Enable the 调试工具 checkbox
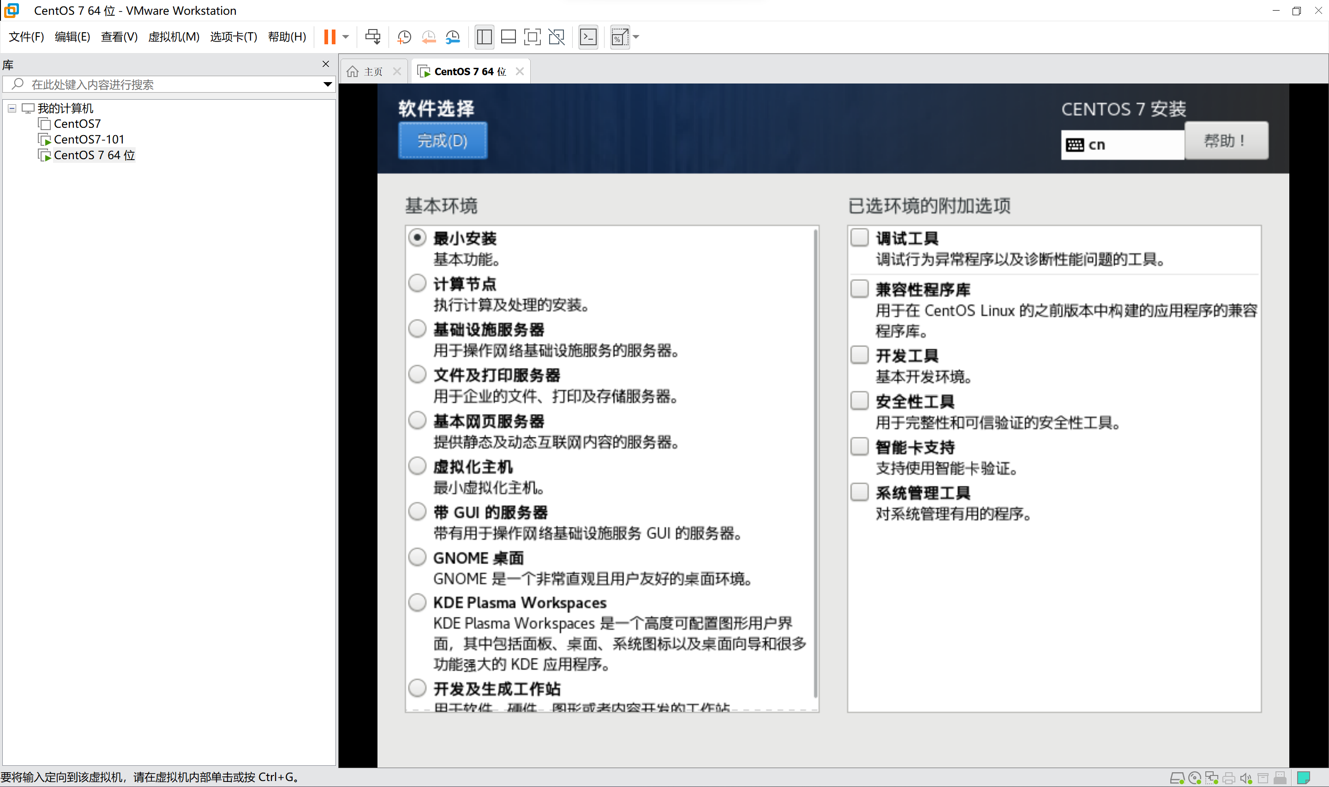The height and width of the screenshot is (787, 1329). click(859, 237)
